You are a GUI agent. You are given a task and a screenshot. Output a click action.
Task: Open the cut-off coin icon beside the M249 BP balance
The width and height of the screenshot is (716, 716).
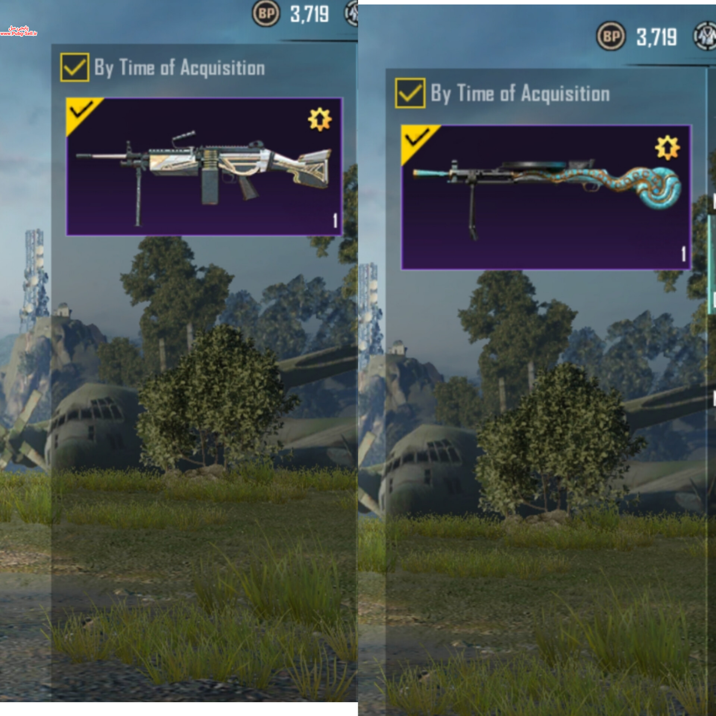click(x=351, y=14)
